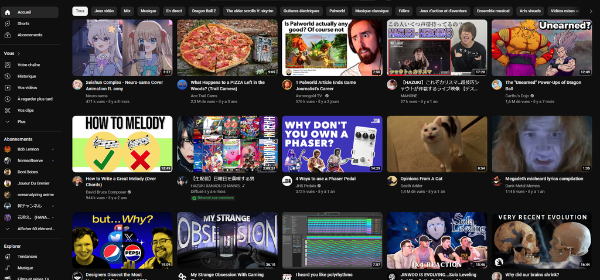Click David Bruce Composer avatar beside melody video

(x=77, y=181)
